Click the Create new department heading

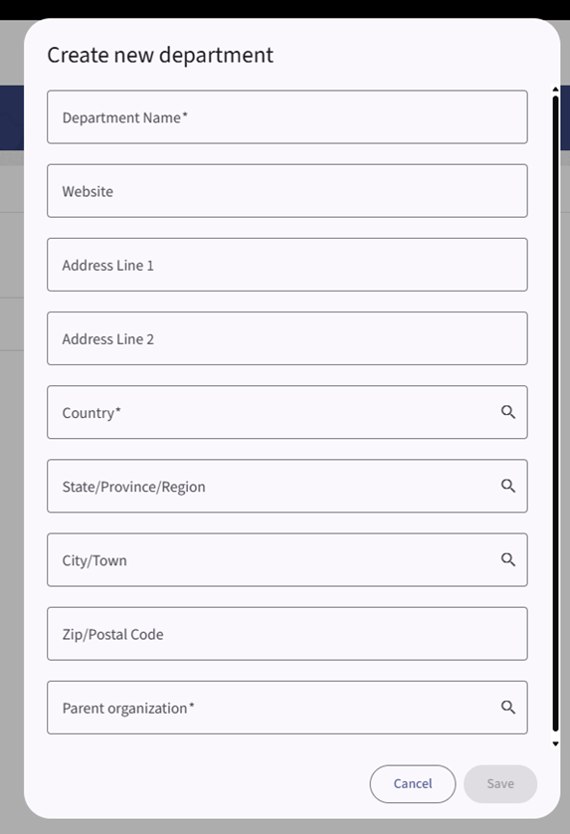[x=160, y=56]
